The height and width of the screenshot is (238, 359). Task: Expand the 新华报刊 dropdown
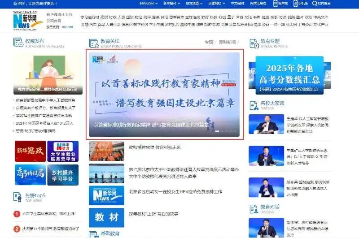[171, 4]
